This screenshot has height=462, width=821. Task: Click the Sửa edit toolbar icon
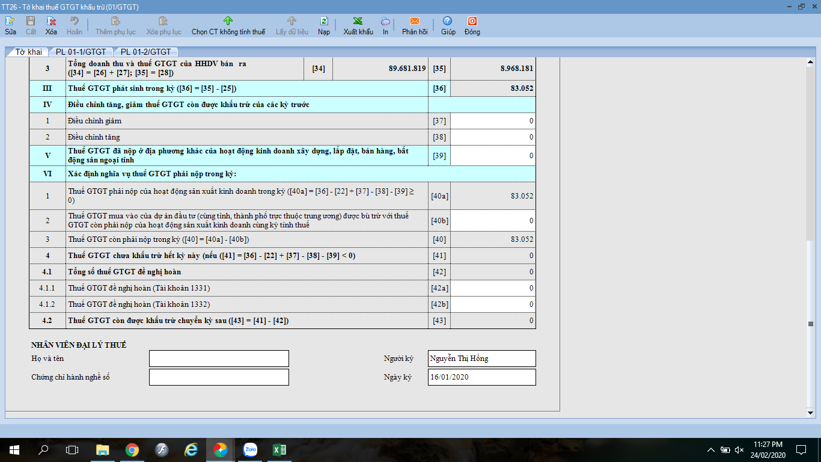pos(10,21)
